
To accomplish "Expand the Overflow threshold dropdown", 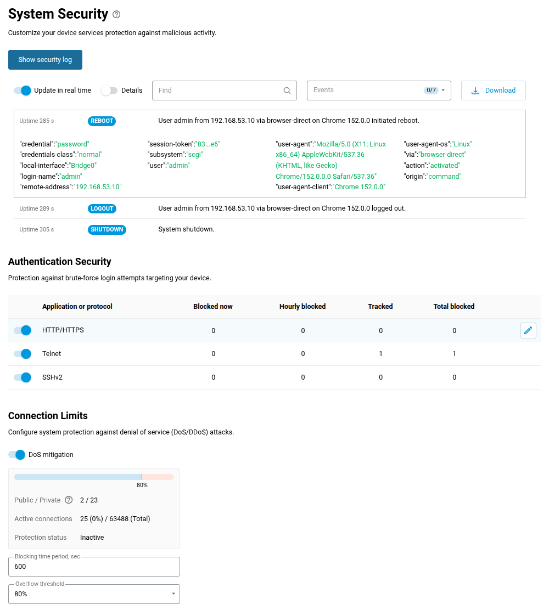I will pos(94,594).
